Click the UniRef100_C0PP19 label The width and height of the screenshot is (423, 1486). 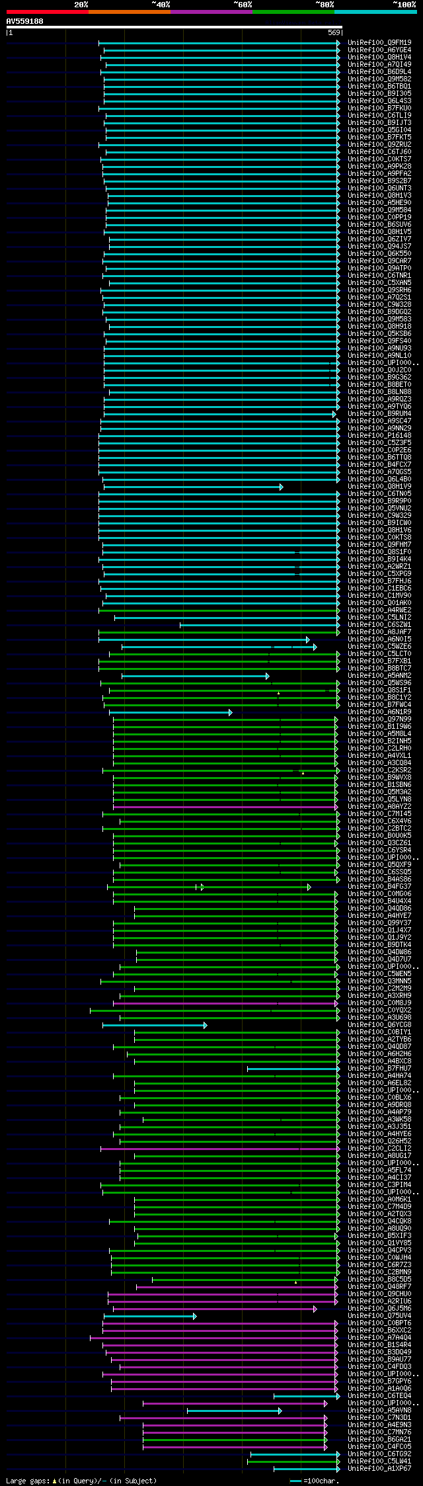[x=379, y=218]
